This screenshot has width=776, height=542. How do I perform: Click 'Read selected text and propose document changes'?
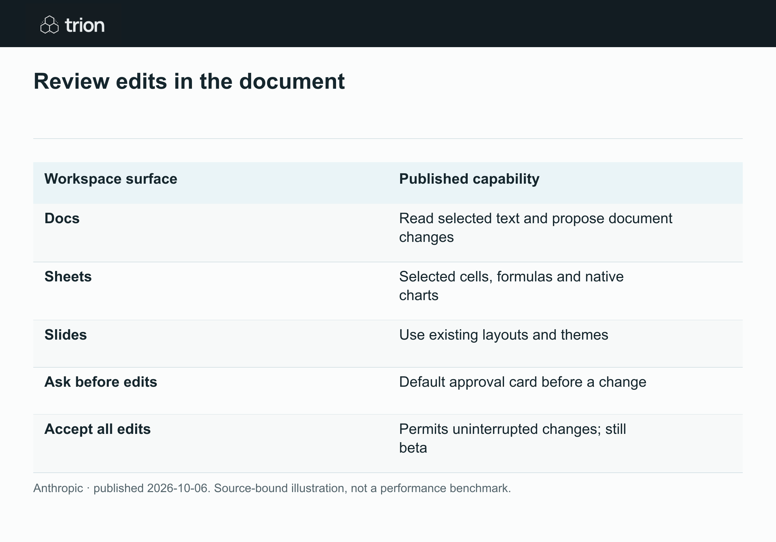coord(536,228)
